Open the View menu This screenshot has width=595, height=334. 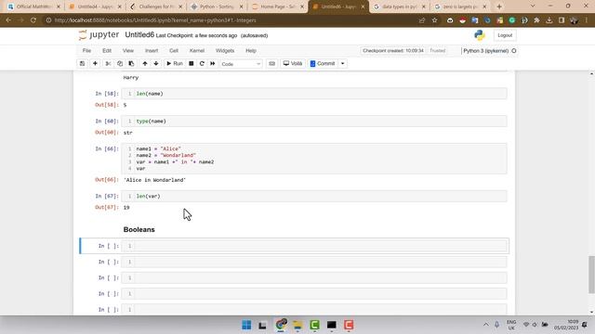click(x=128, y=51)
